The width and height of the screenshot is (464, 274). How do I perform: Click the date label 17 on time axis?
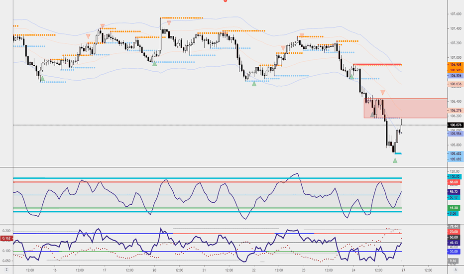click(105, 270)
